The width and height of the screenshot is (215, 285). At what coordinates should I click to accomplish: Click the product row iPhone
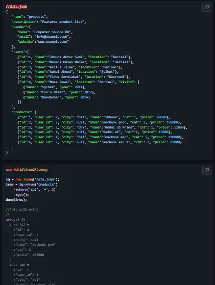tap(94, 117)
